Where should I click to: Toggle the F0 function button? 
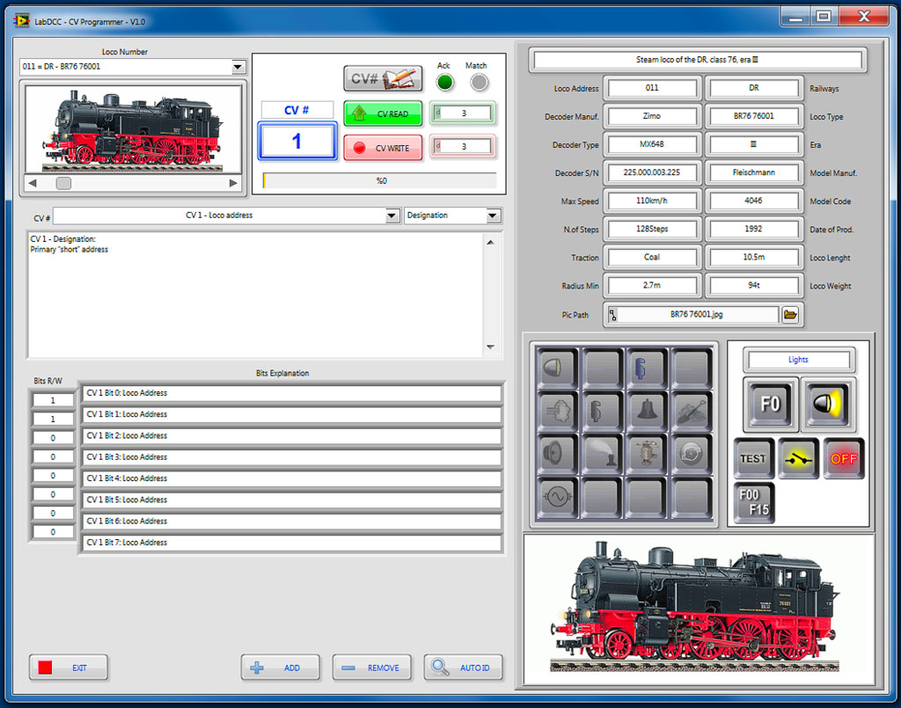(770, 405)
